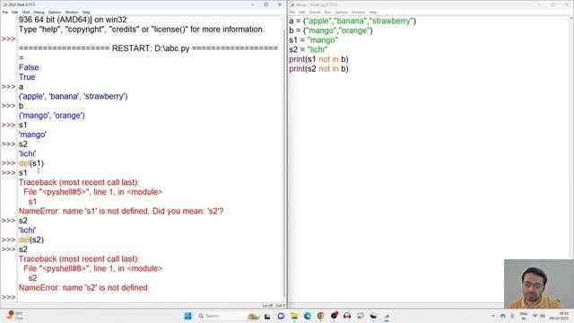This screenshot has width=574, height=323.
Task: Open Shell menu in IDLE Shell
Action: (x=26, y=12)
